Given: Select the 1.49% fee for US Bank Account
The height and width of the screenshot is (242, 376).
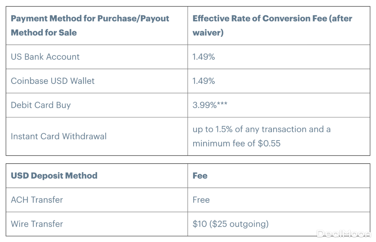Looking at the screenshot, I should point(204,57).
